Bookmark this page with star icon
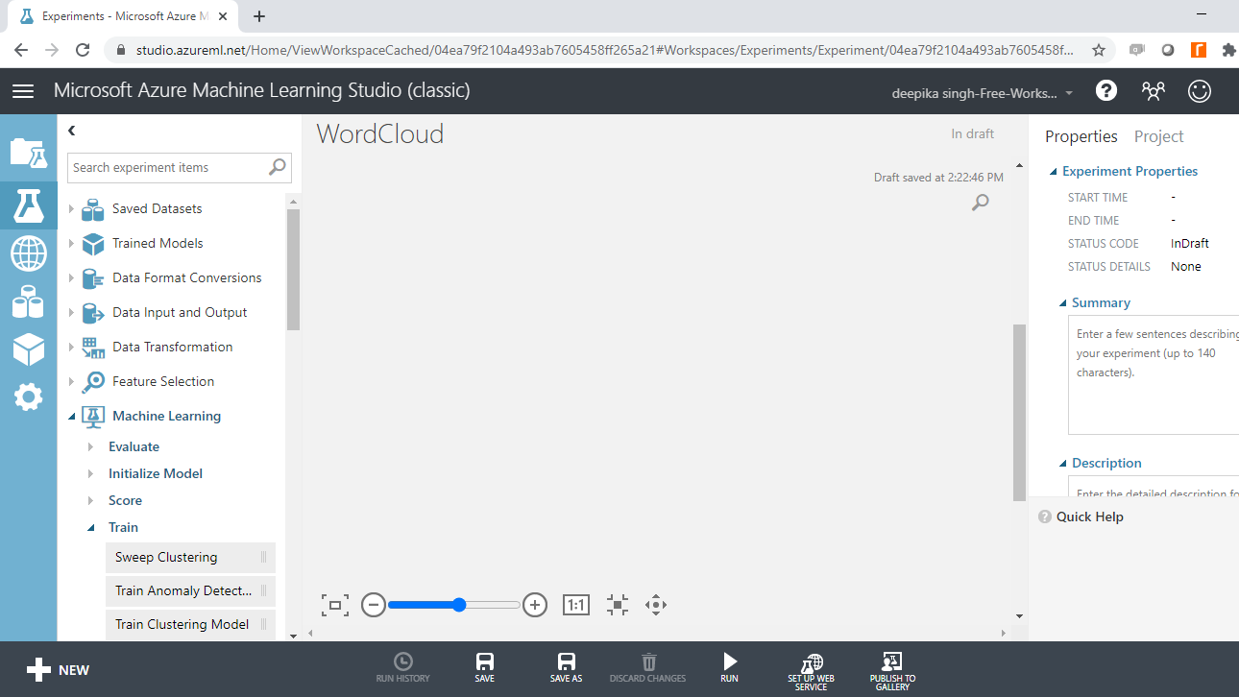 pos(1099,50)
